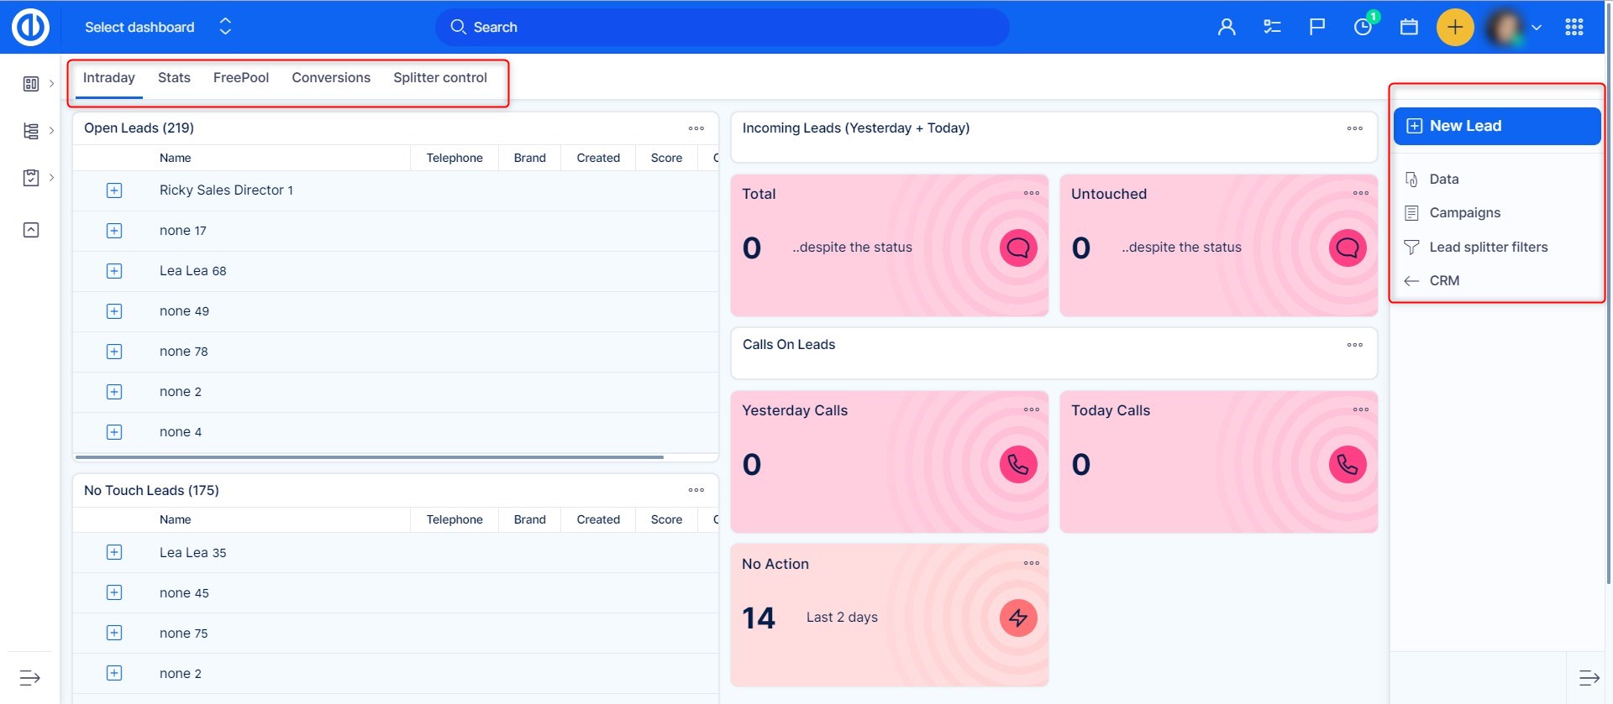Viewport: 1613px width, 704px height.
Task: Open the apps grid menu icon
Action: 1574,27
